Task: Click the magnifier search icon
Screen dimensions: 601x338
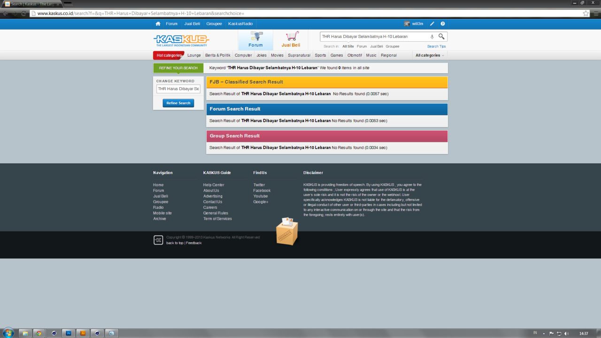Action: [441, 36]
